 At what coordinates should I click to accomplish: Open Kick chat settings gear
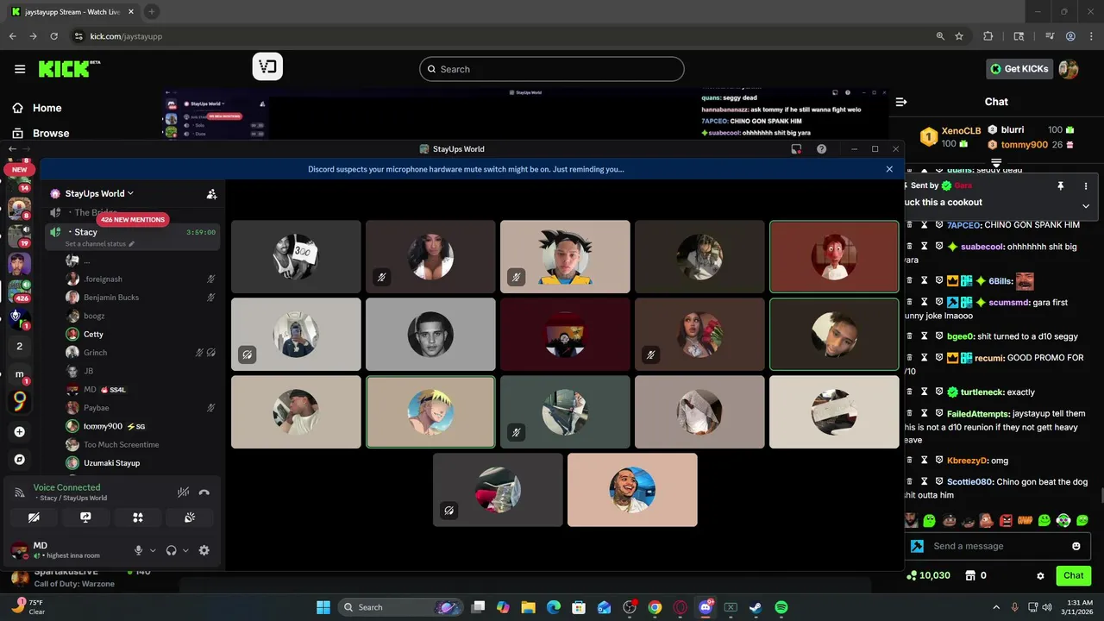coord(1040,575)
